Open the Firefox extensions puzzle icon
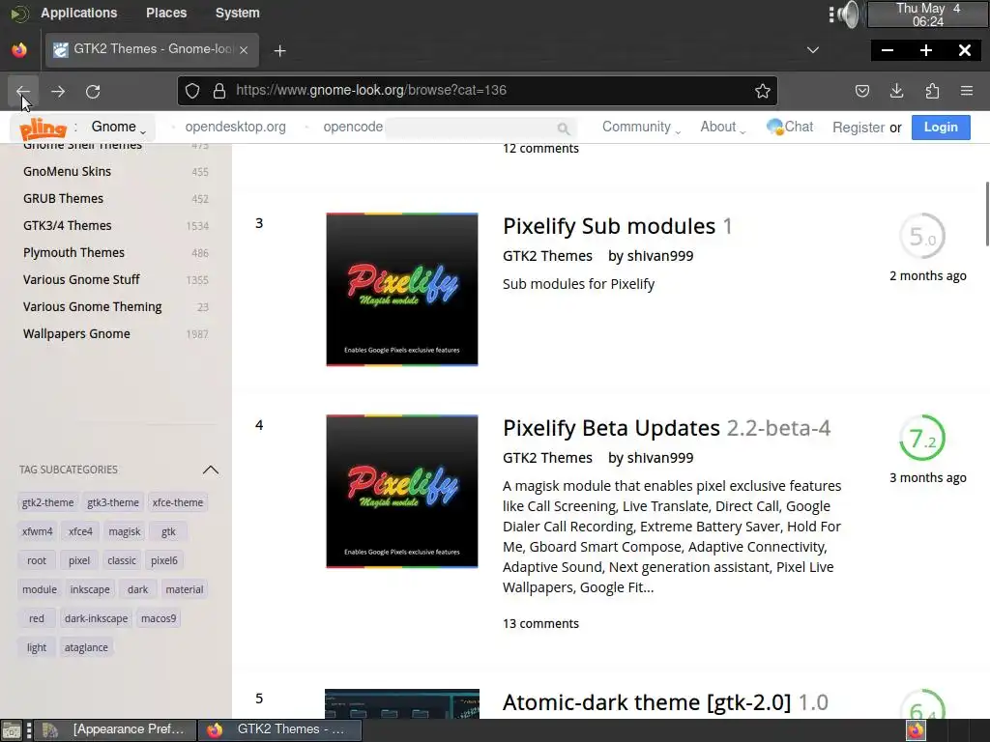The width and height of the screenshot is (990, 742). pos(932,91)
